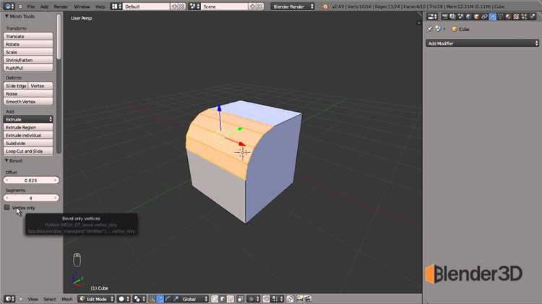Open the Select menu in 3D header

click(49, 299)
